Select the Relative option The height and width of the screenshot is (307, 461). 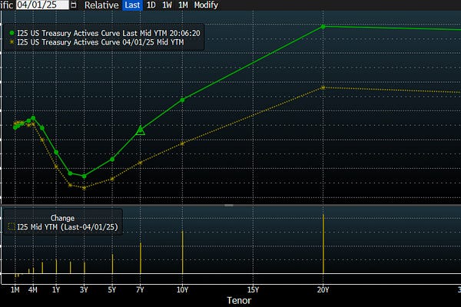pyautogui.click(x=101, y=5)
